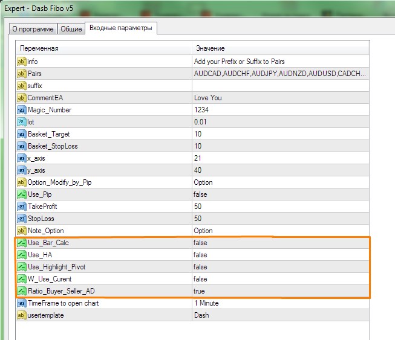Click the boolean icon beside Use_Pip
The height and width of the screenshot is (340, 395).
click(22, 194)
